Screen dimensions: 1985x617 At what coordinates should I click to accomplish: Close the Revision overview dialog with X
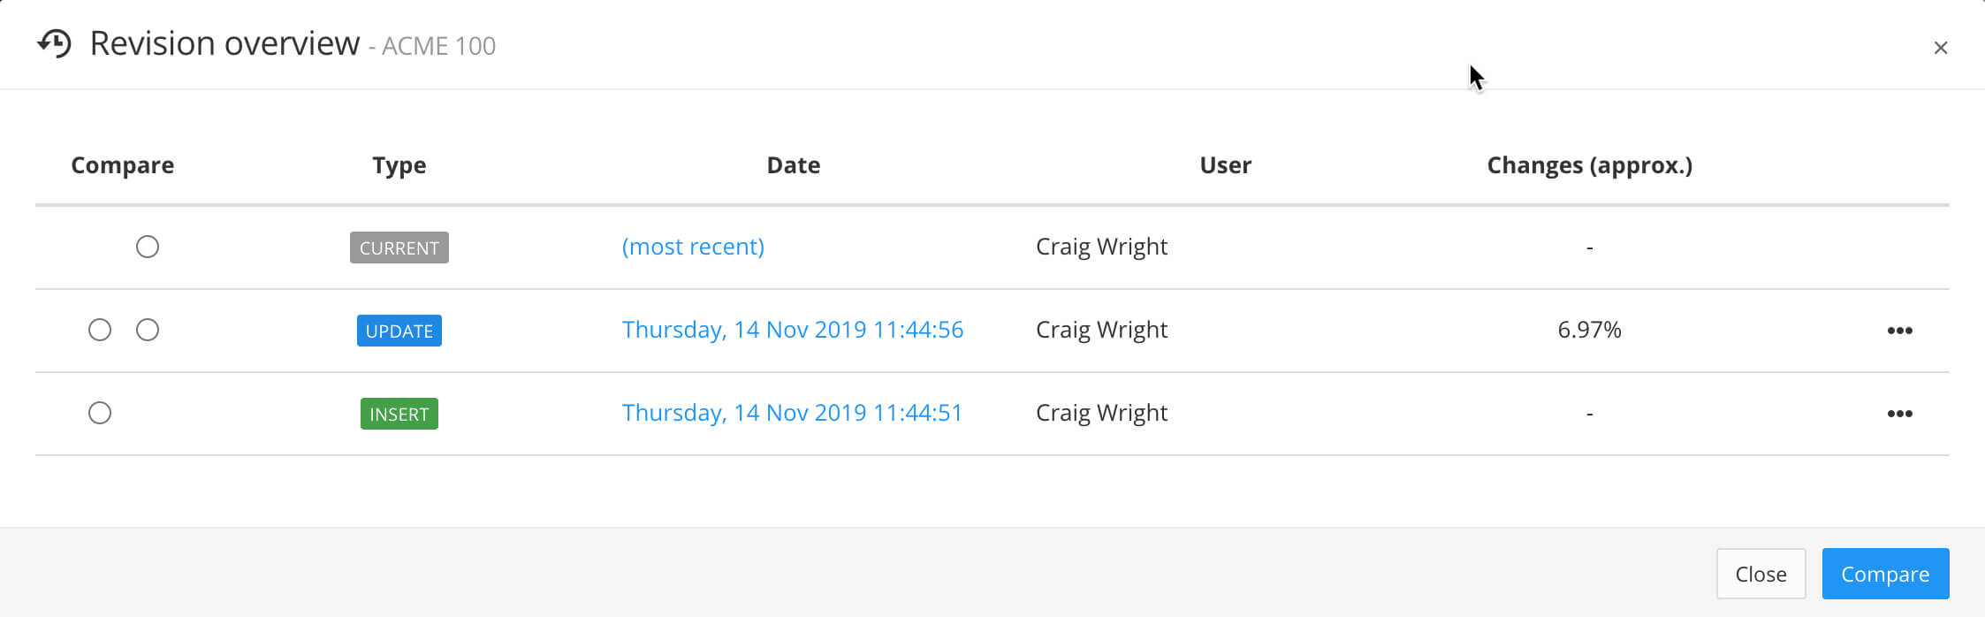point(1940,48)
